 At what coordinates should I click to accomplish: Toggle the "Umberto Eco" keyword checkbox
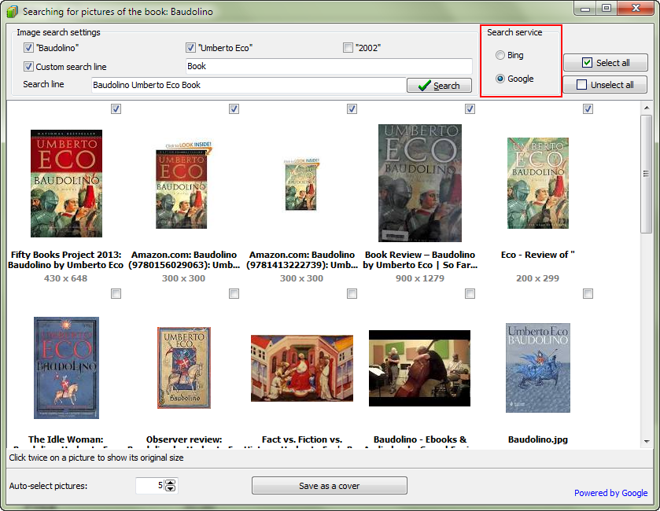click(x=190, y=47)
